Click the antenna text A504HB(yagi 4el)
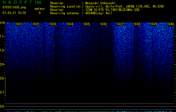Image resolution: width=176 pixels, height=112 pixels. 99,13
